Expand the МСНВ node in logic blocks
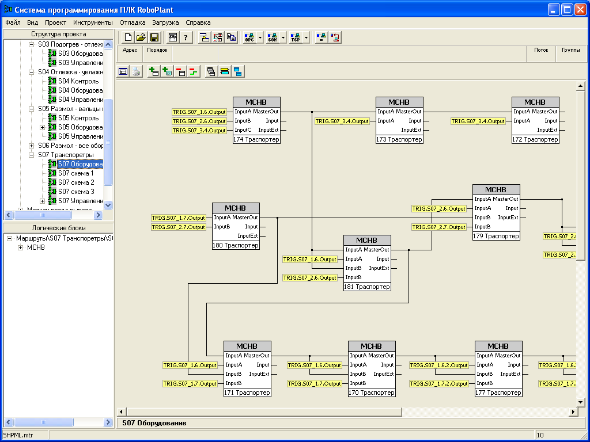Screen dimensions: 590x442 point(21,247)
